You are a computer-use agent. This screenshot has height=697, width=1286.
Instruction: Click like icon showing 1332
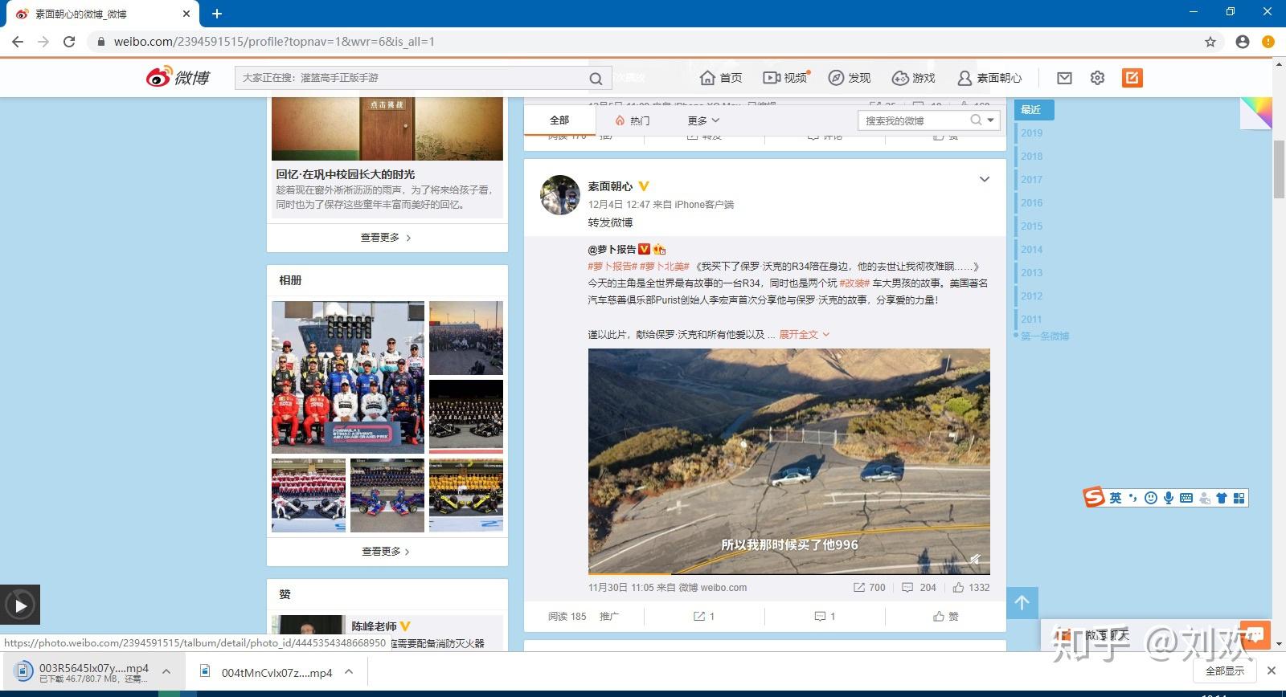(971, 588)
